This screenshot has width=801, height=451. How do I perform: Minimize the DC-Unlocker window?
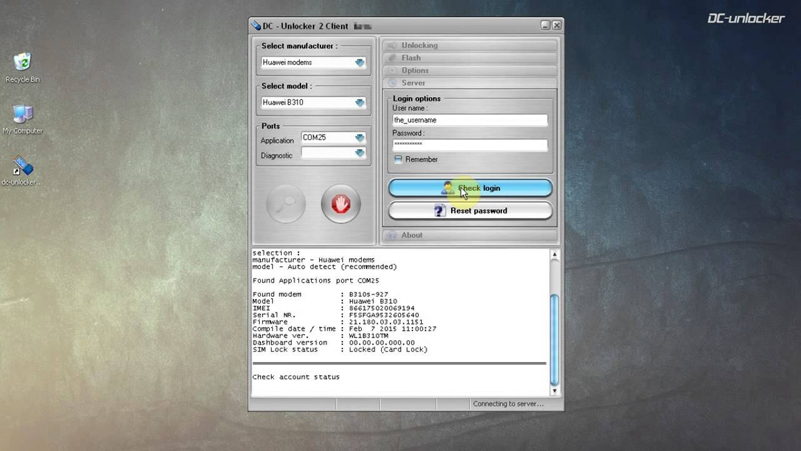546,26
